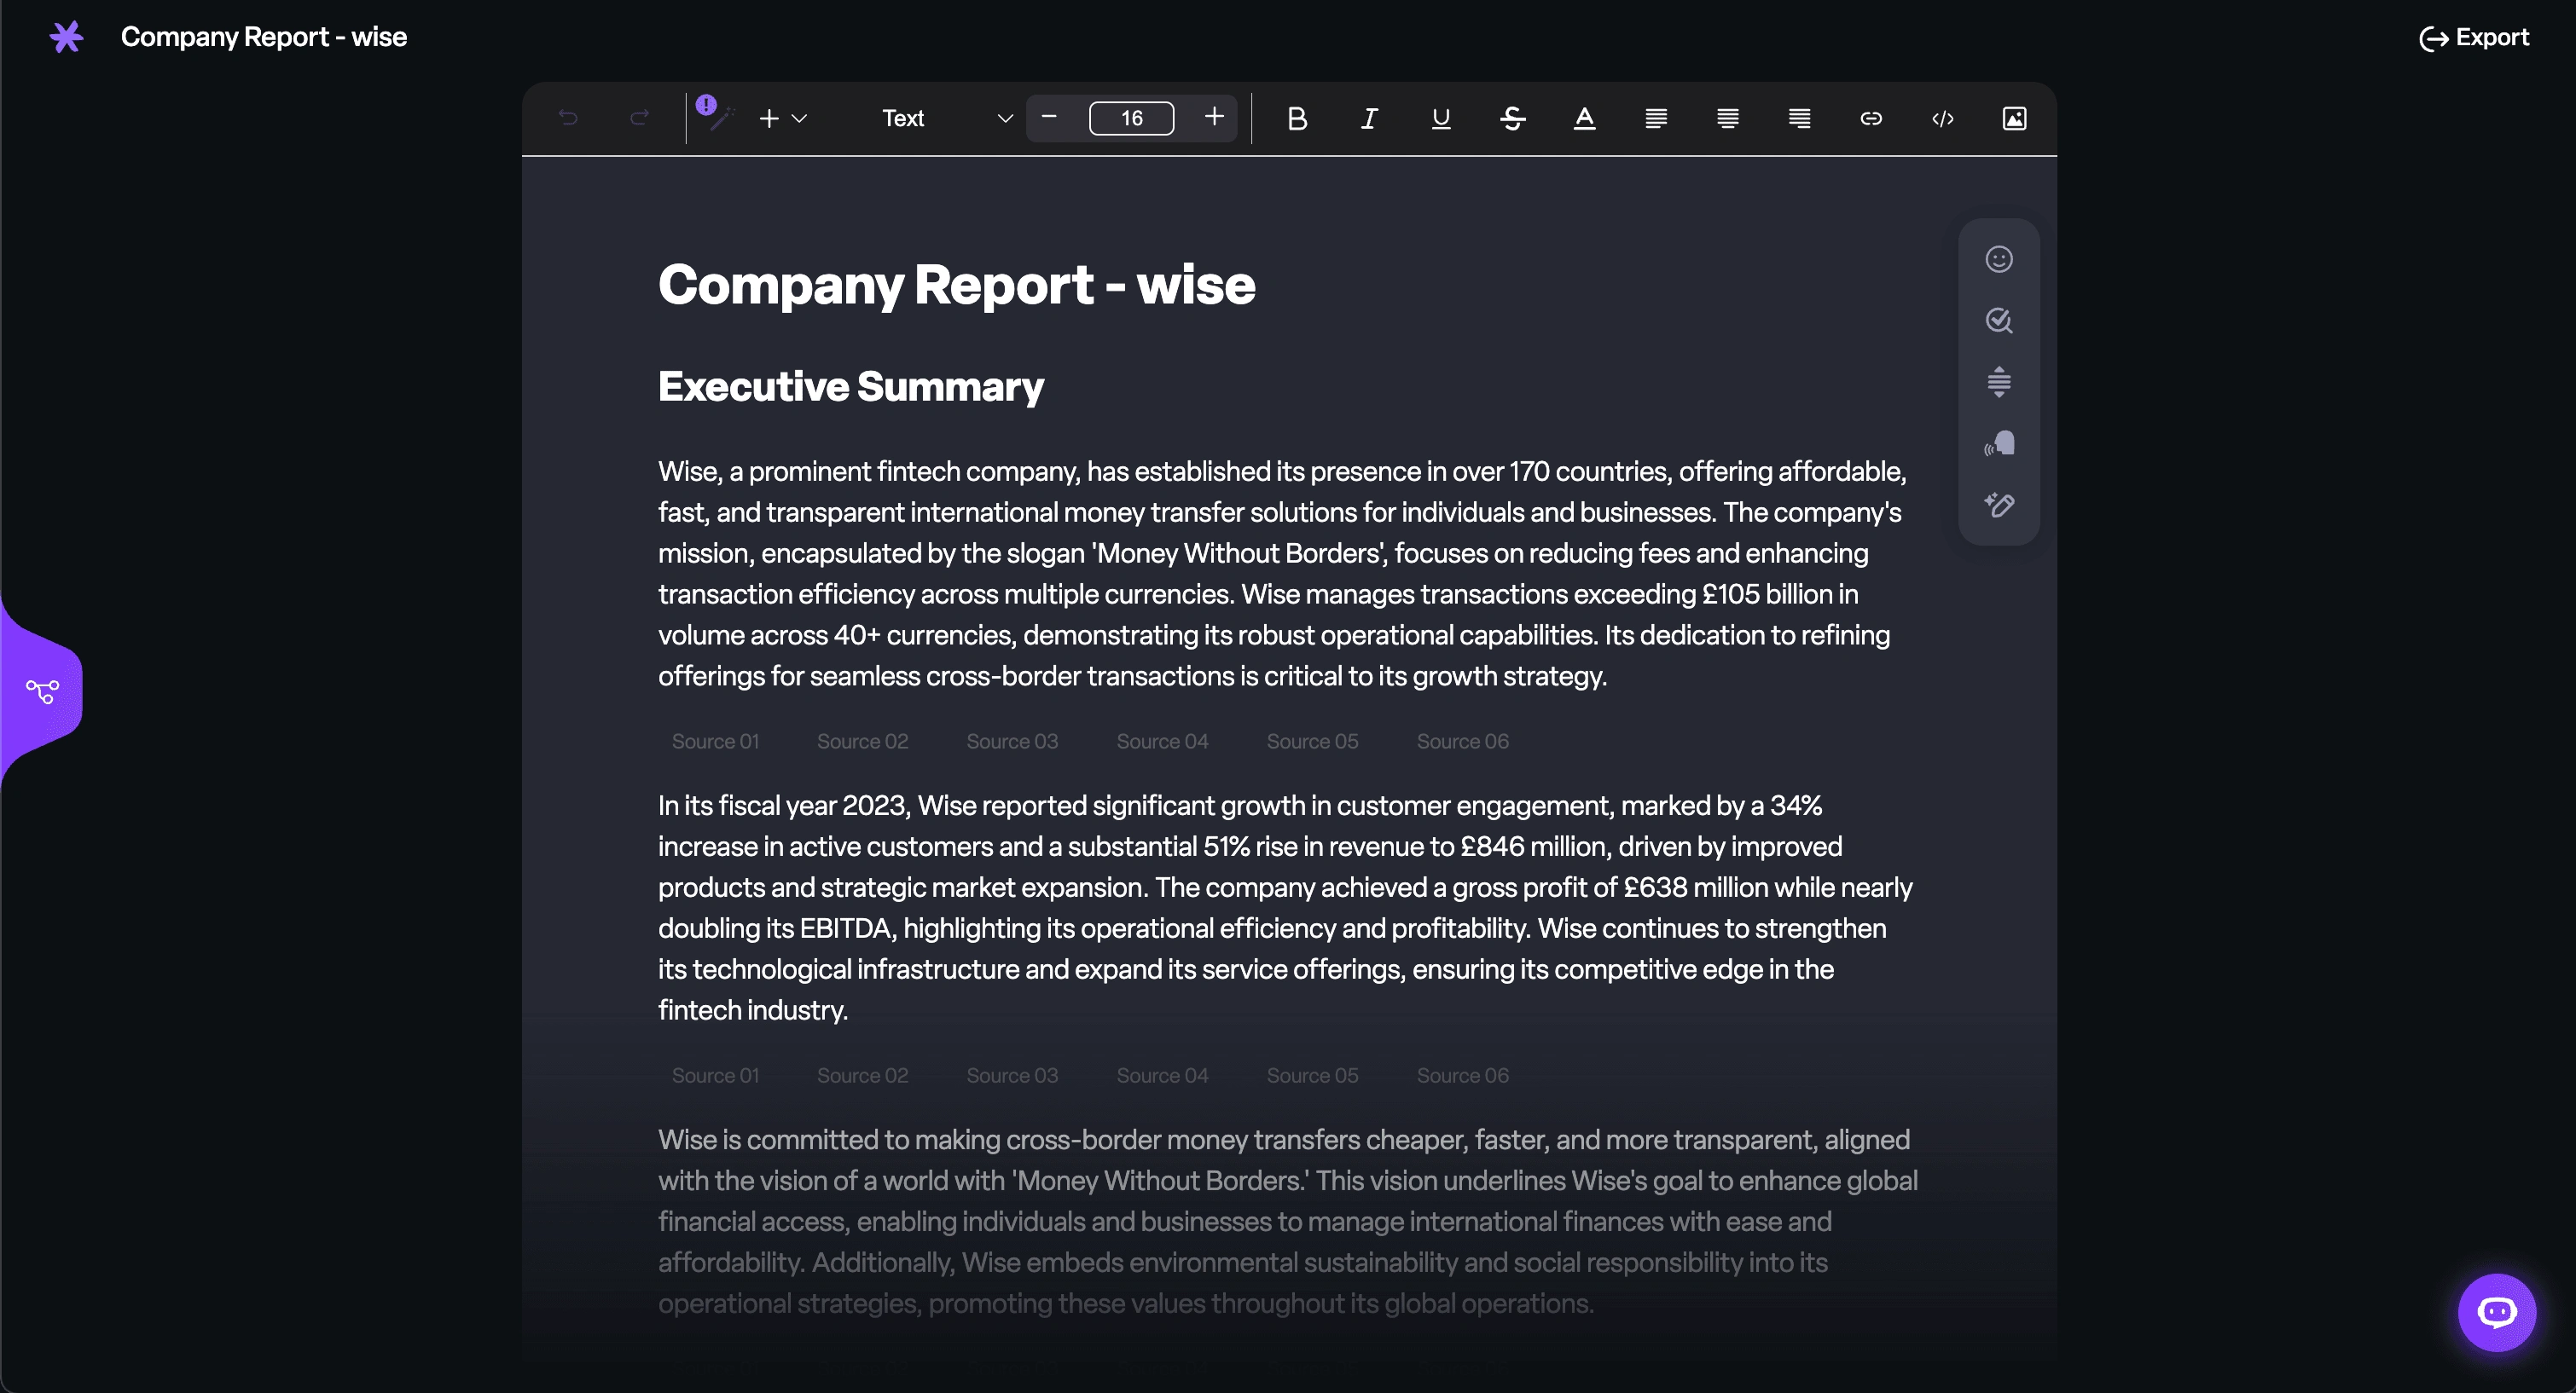Click the undo arrow in the toolbar
2576x1393 pixels.
point(568,118)
